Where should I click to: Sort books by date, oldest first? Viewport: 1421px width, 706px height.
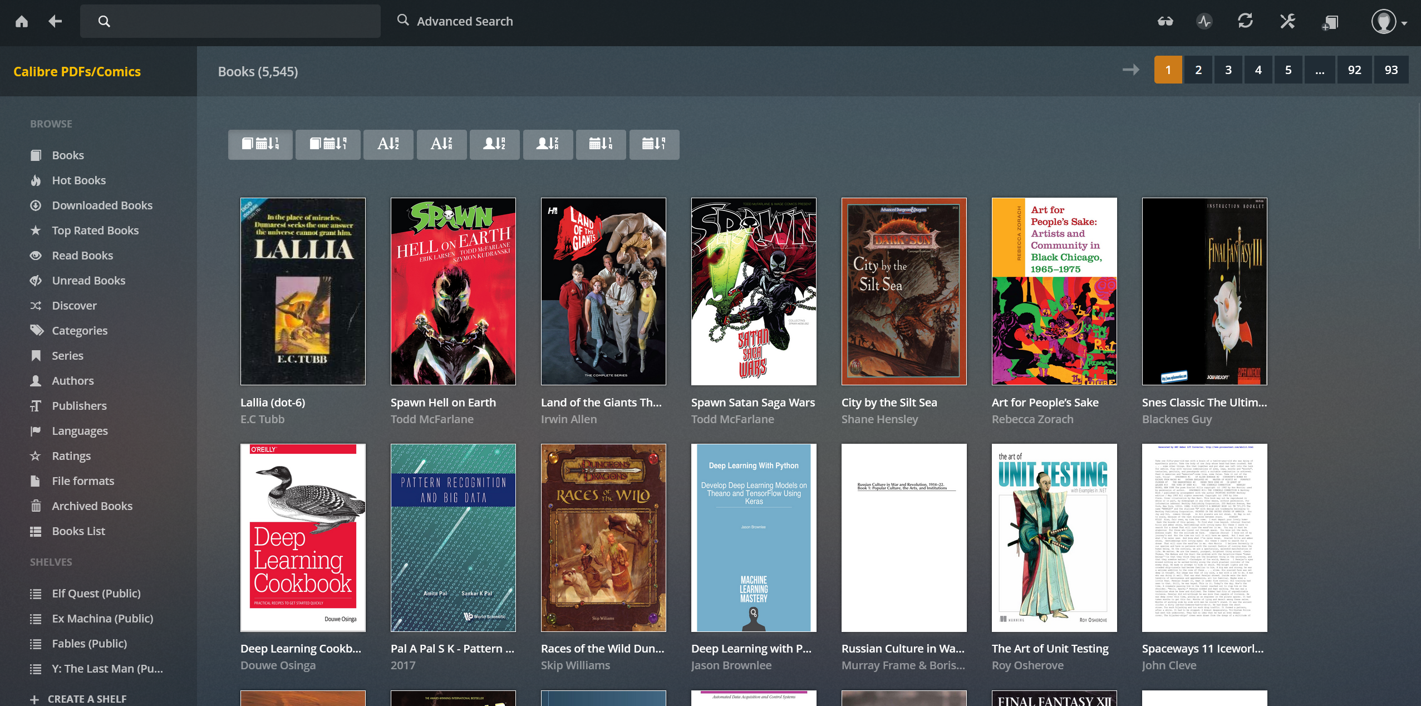tap(328, 144)
